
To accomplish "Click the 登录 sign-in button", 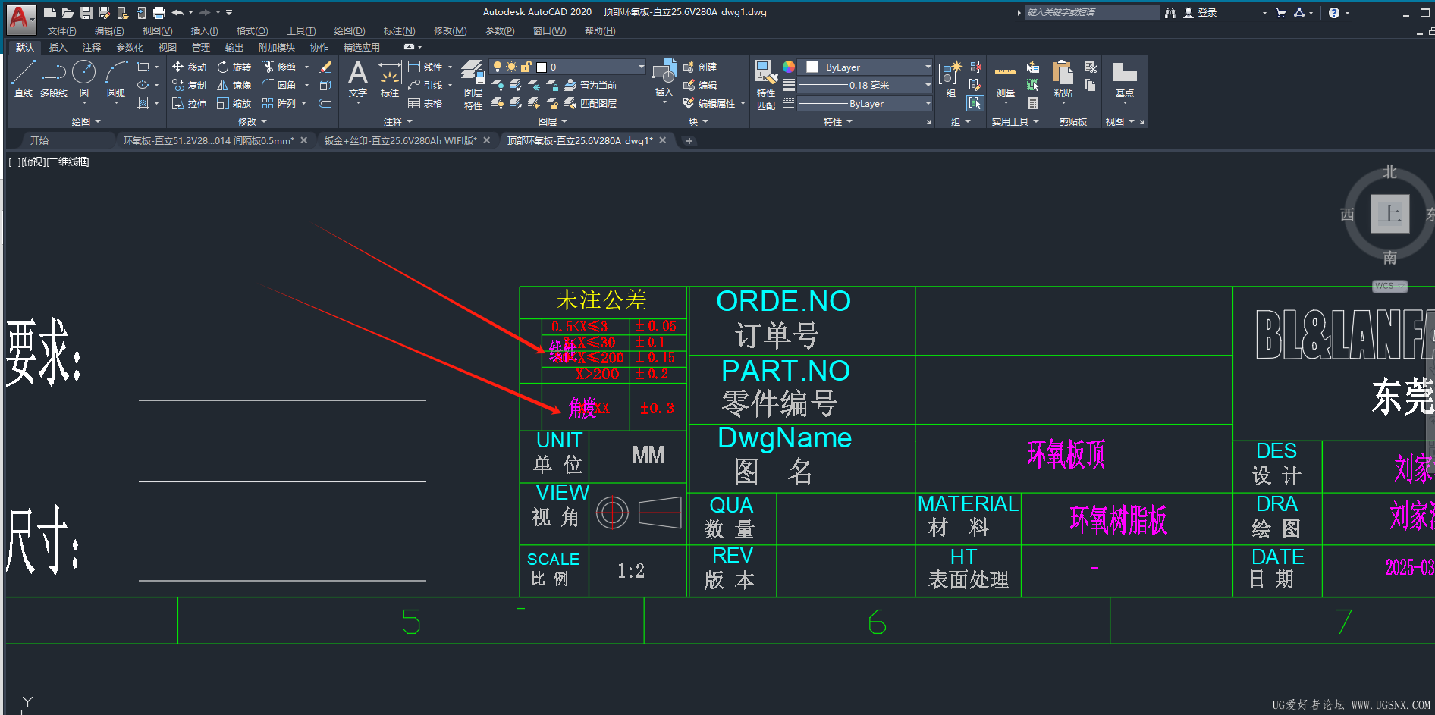I will [1201, 12].
